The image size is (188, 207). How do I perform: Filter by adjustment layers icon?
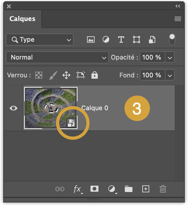click(x=106, y=39)
